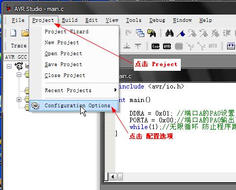This screenshot has height=190, width=236.
Task: Click the clear bookmarks crossed flag icon
Action: coord(215,33)
